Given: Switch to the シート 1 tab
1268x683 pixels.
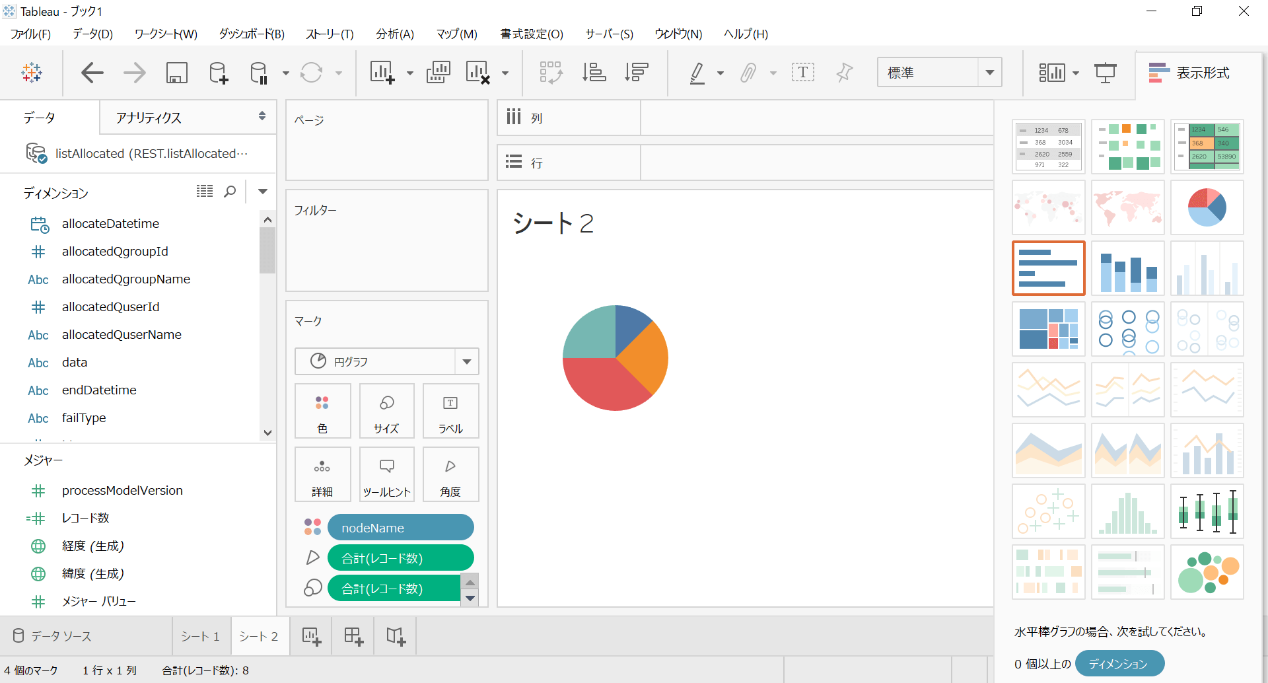Looking at the screenshot, I should point(201,637).
